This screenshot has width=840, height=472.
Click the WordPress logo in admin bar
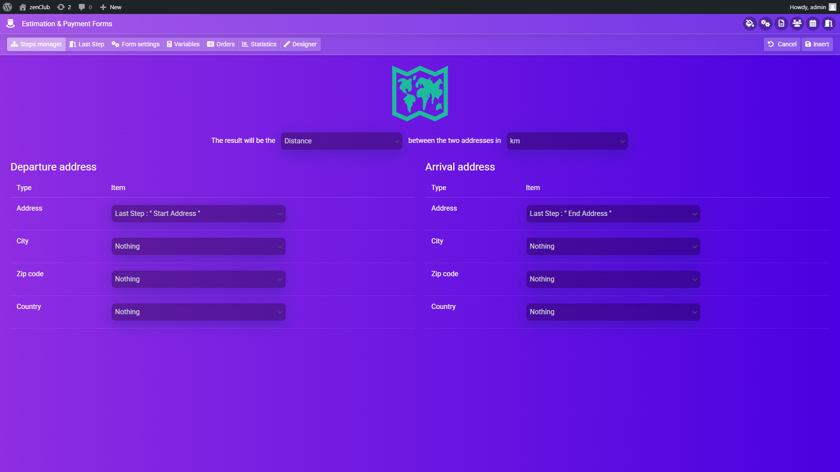coord(7,7)
